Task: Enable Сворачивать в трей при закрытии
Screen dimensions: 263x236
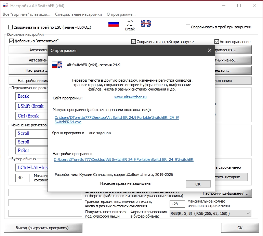Action: (x=188, y=27)
